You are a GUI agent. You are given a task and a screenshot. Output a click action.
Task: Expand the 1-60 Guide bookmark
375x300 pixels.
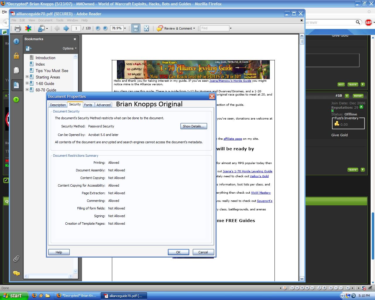click(27, 83)
